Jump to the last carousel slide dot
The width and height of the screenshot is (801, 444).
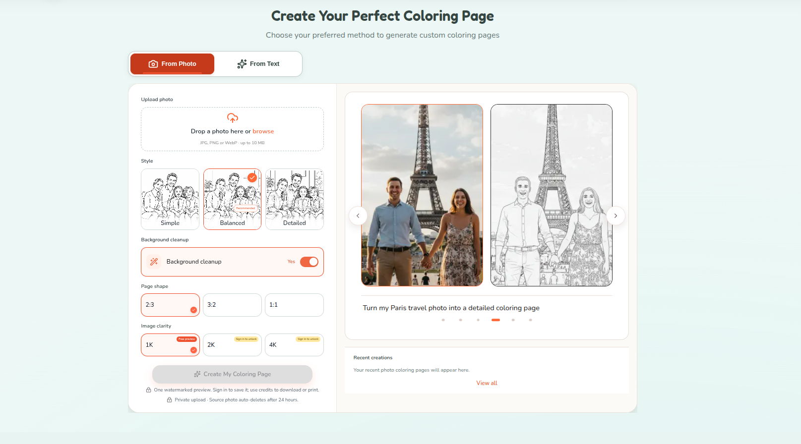(530, 320)
